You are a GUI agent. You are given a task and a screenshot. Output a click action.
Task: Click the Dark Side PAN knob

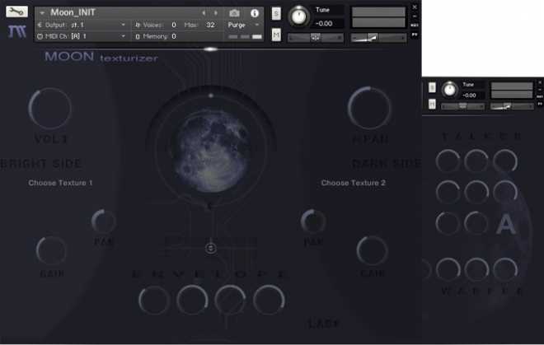point(313,221)
